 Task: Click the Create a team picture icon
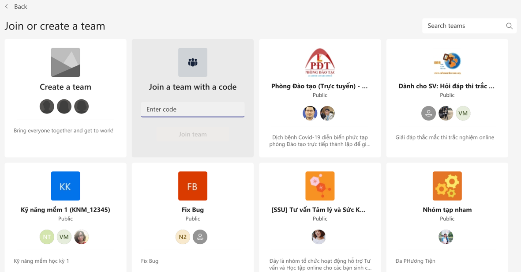pyautogui.click(x=65, y=62)
